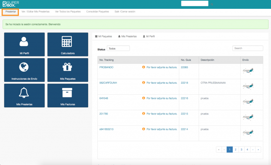The image size is (271, 165).
Task: Switch to the Mi Perfil tab
Action: click(149, 36)
